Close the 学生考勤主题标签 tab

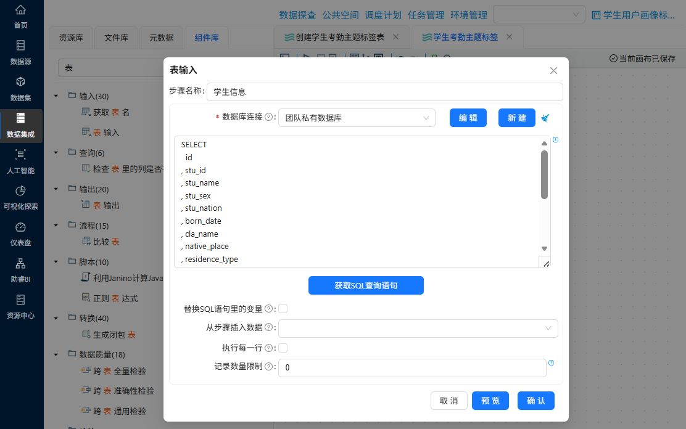click(509, 37)
